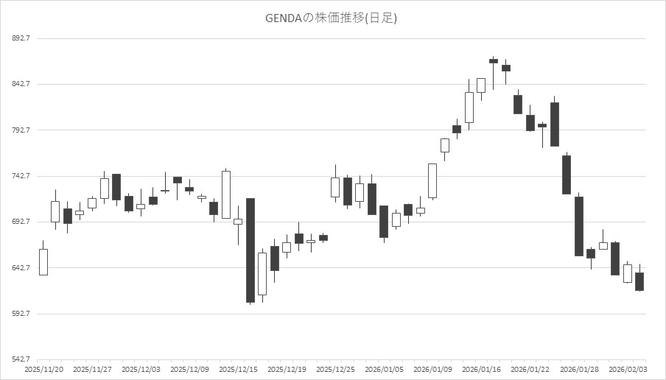The height and width of the screenshot is (380, 666).
Task: Click the first white candlestick on far left
Action: 43,261
